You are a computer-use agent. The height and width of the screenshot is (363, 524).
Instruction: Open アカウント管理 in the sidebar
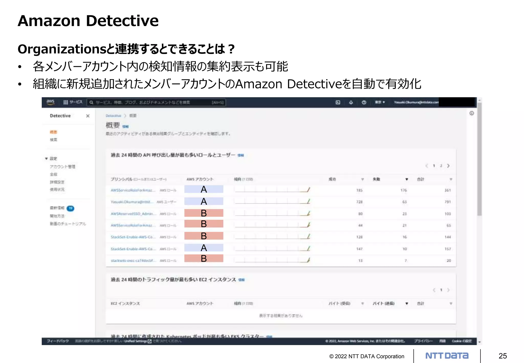[x=62, y=167]
